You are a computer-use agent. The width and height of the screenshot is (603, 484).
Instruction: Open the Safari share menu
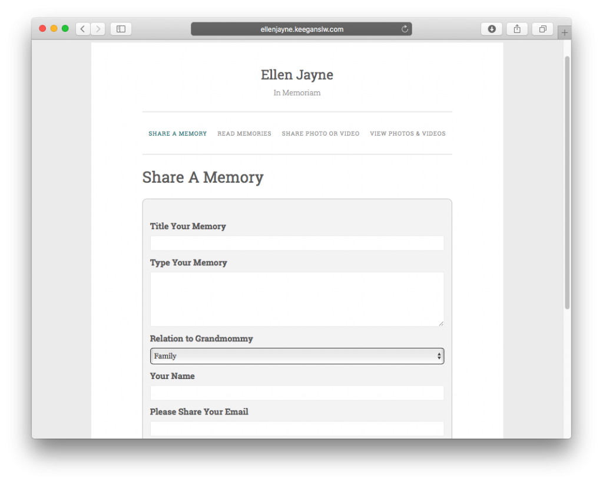(x=517, y=29)
